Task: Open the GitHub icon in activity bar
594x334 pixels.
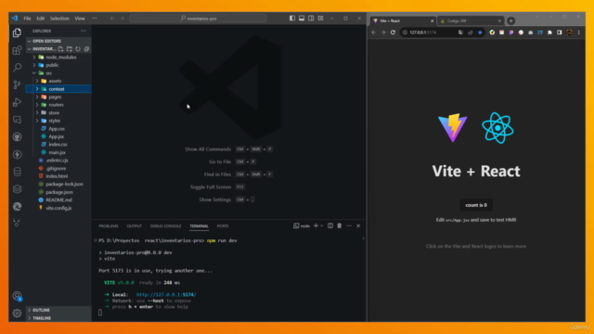Action: coord(17,136)
